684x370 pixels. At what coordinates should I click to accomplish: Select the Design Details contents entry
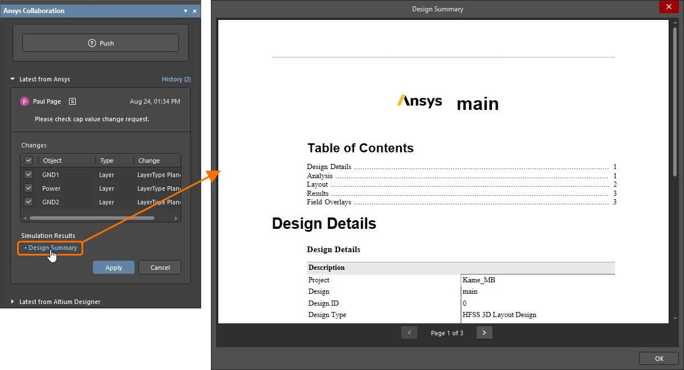coord(462,167)
